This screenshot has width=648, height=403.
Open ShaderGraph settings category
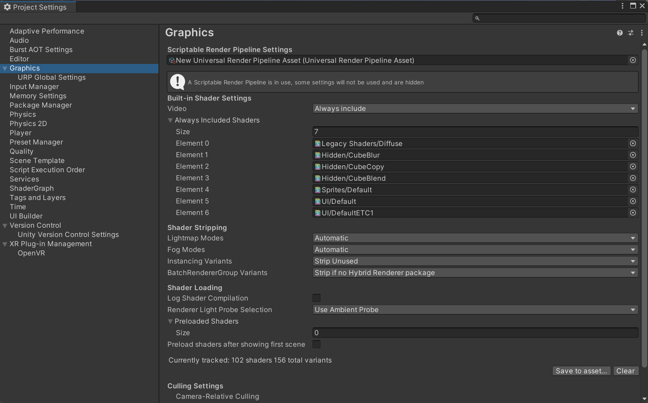(32, 188)
